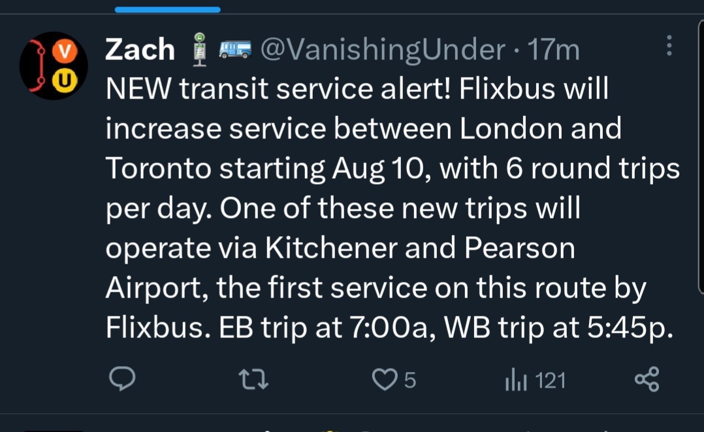Viewport: 704px width, 432px height.
Task: Select the blue-underlined active tab at top
Action: point(167,10)
